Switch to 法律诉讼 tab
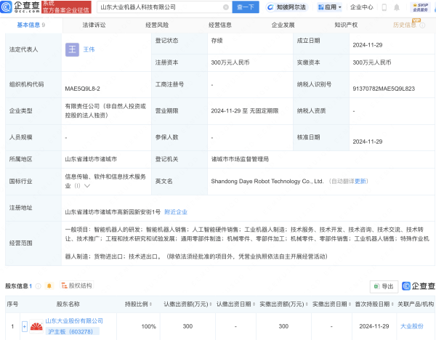 94,25
